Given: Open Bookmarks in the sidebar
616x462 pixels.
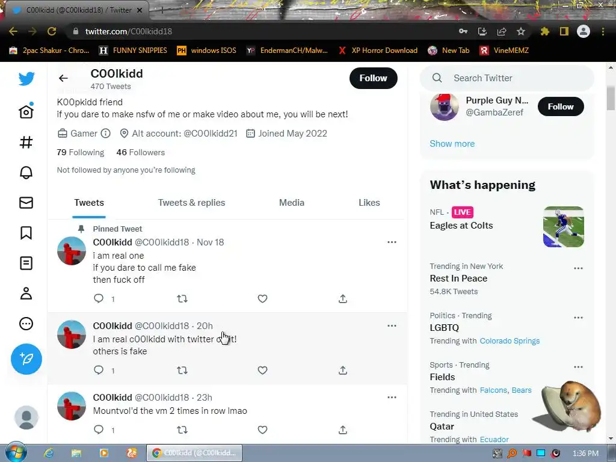Looking at the screenshot, I should coord(26,233).
